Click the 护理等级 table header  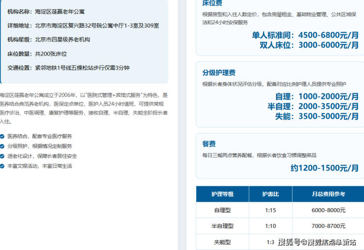pyautogui.click(x=222, y=194)
